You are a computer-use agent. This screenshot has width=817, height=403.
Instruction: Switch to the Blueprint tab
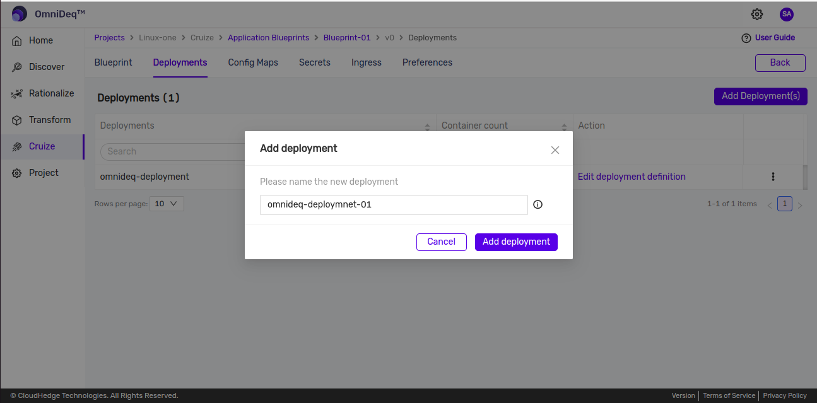114,62
